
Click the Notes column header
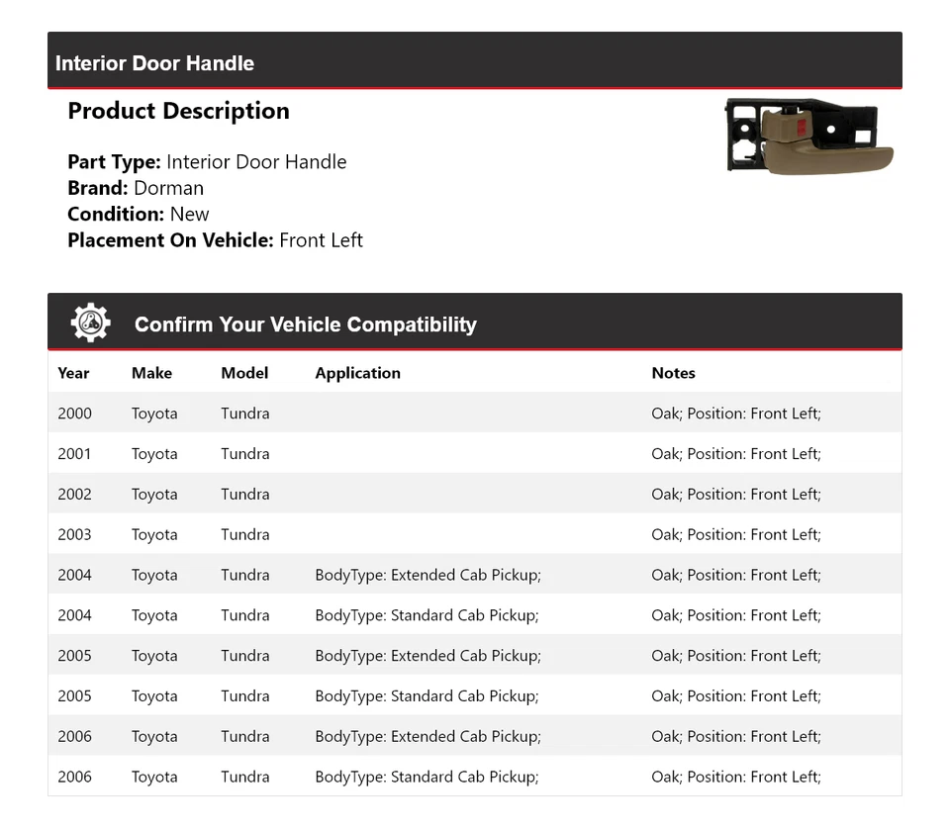pyautogui.click(x=673, y=373)
